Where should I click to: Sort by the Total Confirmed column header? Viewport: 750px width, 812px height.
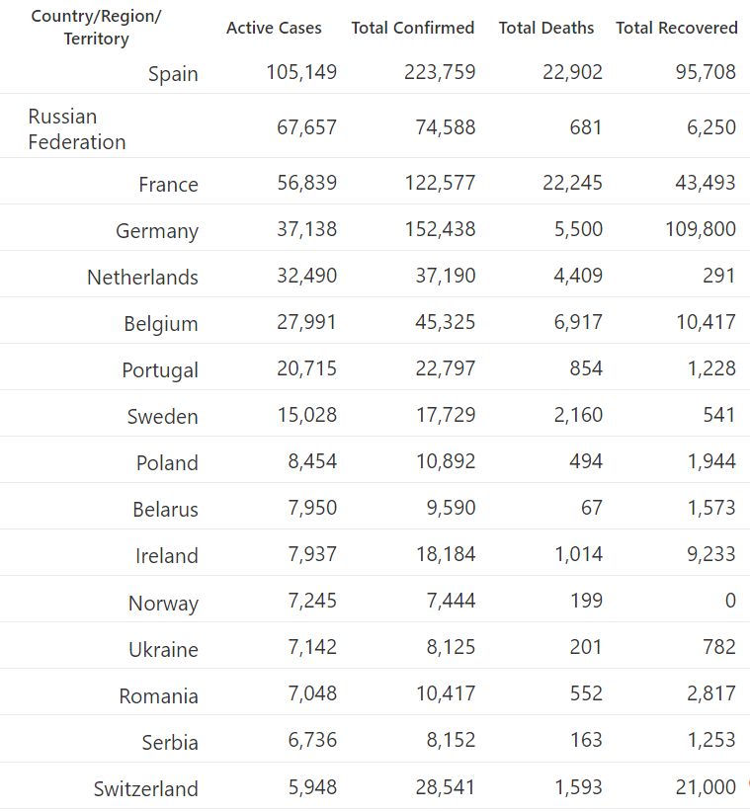click(413, 28)
